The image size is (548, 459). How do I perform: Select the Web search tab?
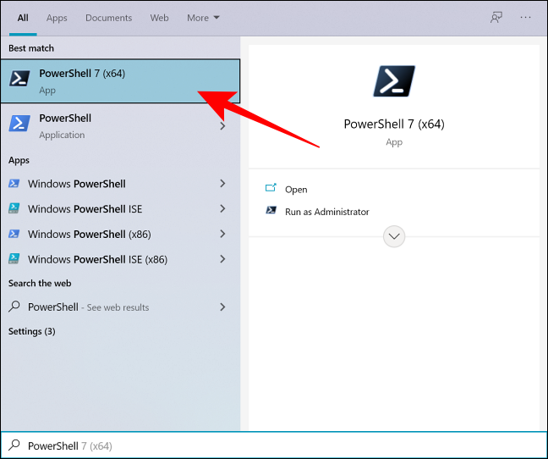159,18
